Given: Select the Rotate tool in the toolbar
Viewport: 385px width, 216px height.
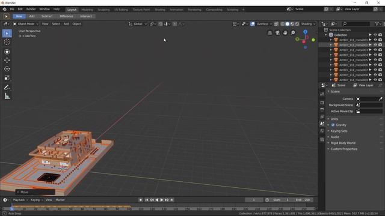Looking at the screenshot, I should (7, 69).
